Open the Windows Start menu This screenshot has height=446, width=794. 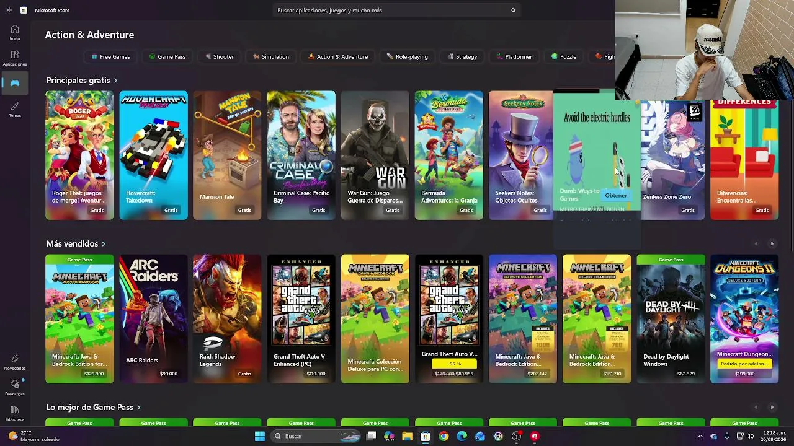click(x=260, y=436)
